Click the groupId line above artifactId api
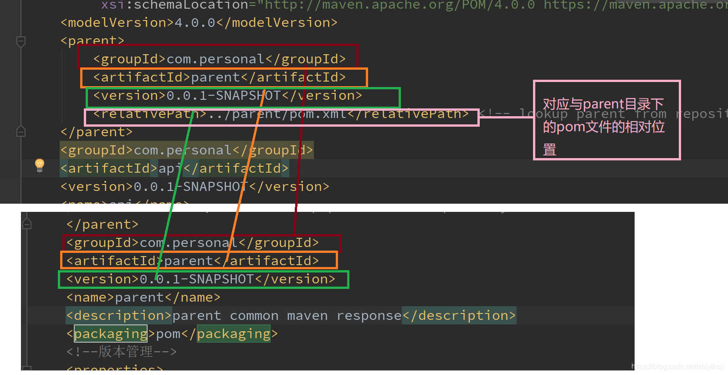This screenshot has width=728, height=375. tap(187, 150)
